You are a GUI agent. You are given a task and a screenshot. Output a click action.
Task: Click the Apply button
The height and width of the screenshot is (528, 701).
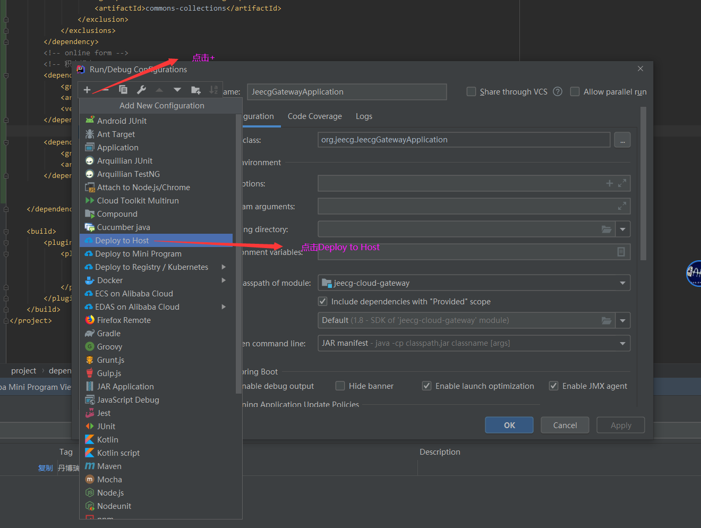click(x=621, y=425)
